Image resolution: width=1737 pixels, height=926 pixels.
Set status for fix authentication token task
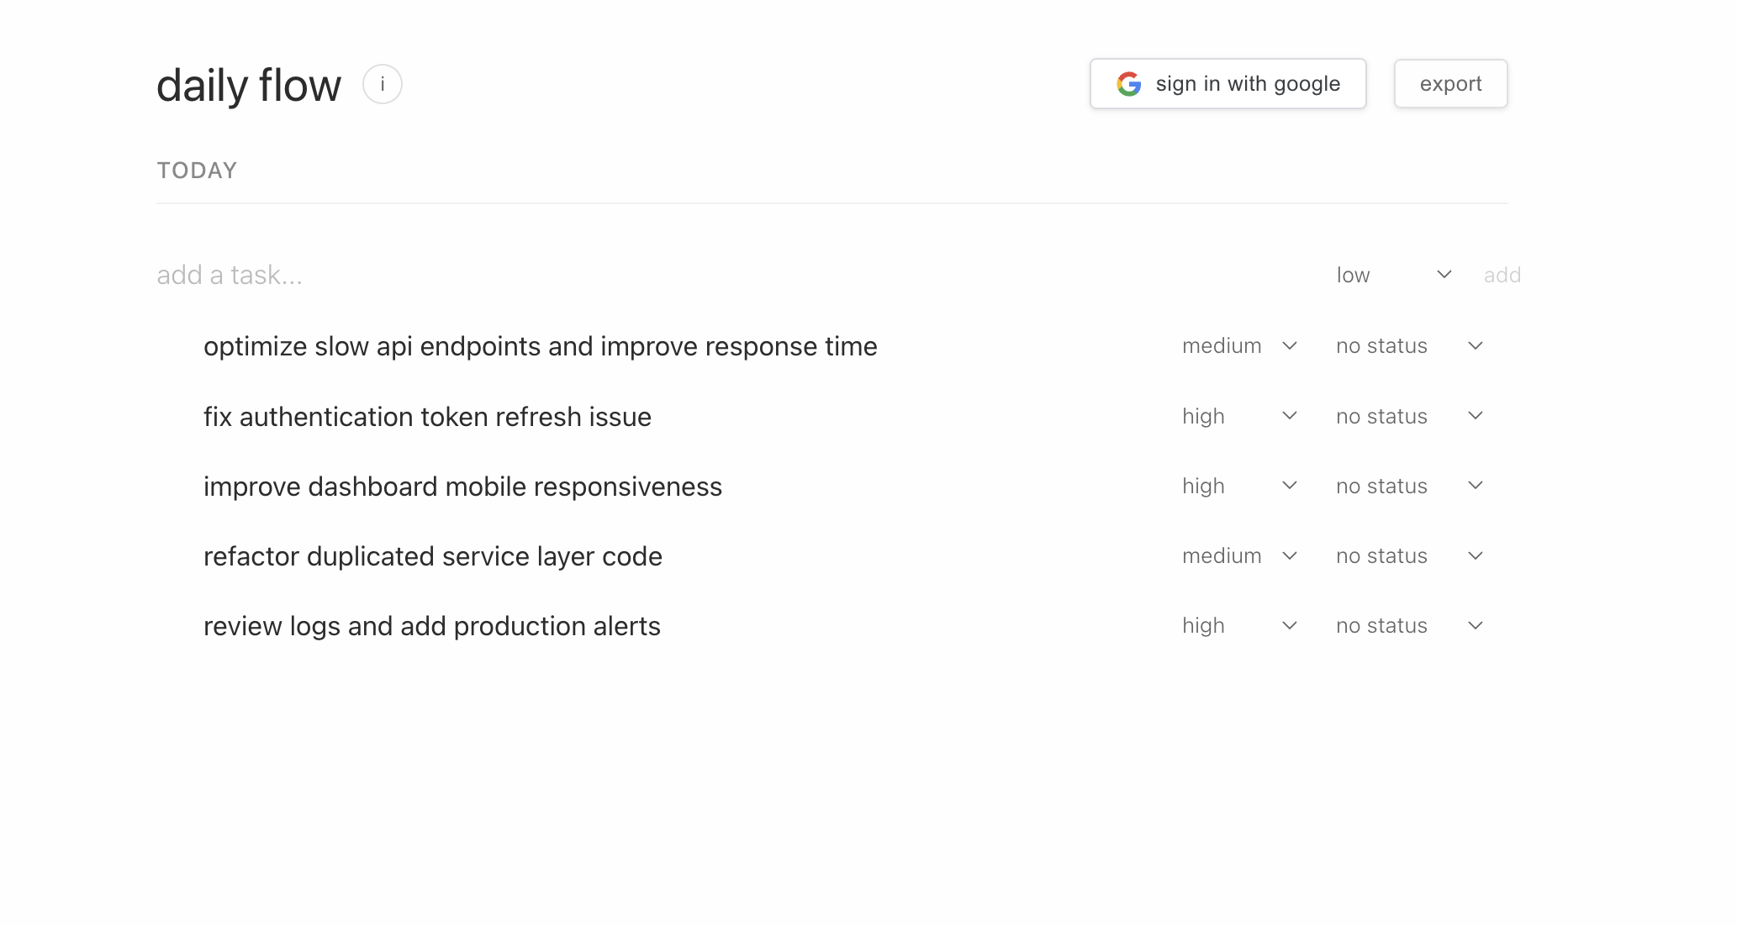1409,417
